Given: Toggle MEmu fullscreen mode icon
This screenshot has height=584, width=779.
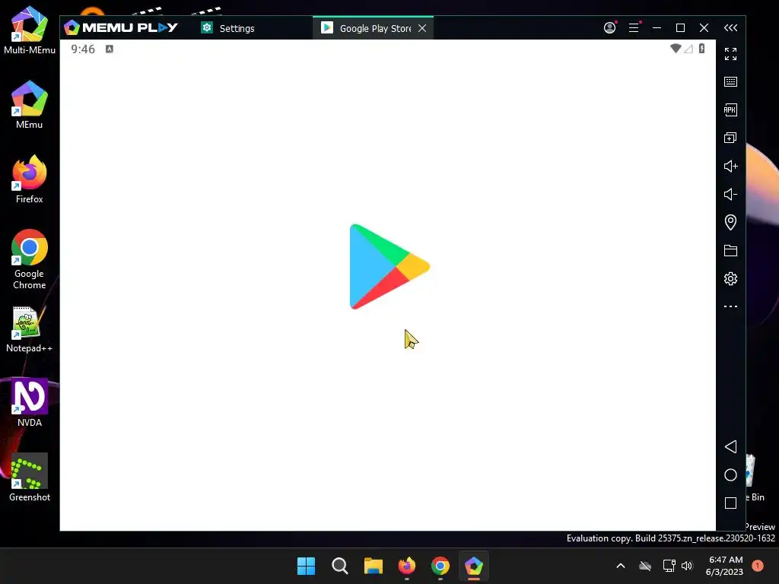Looking at the screenshot, I should click(730, 54).
